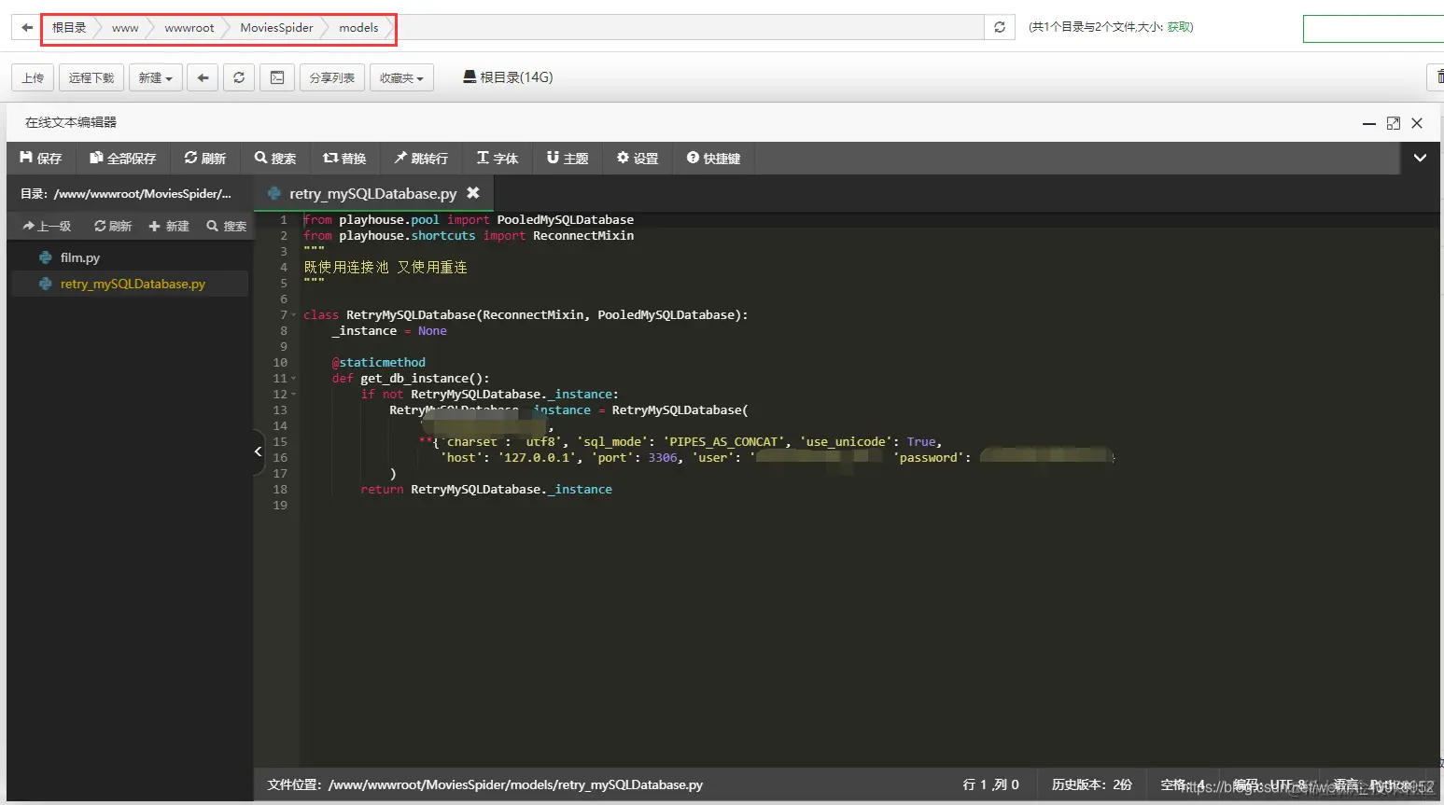Open the 新建 dropdown

click(x=155, y=77)
